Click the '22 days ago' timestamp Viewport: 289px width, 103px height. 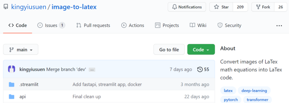click(x=197, y=97)
